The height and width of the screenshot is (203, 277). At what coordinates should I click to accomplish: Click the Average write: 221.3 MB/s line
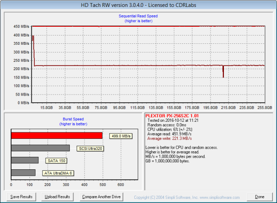pyautogui.click(x=169, y=138)
